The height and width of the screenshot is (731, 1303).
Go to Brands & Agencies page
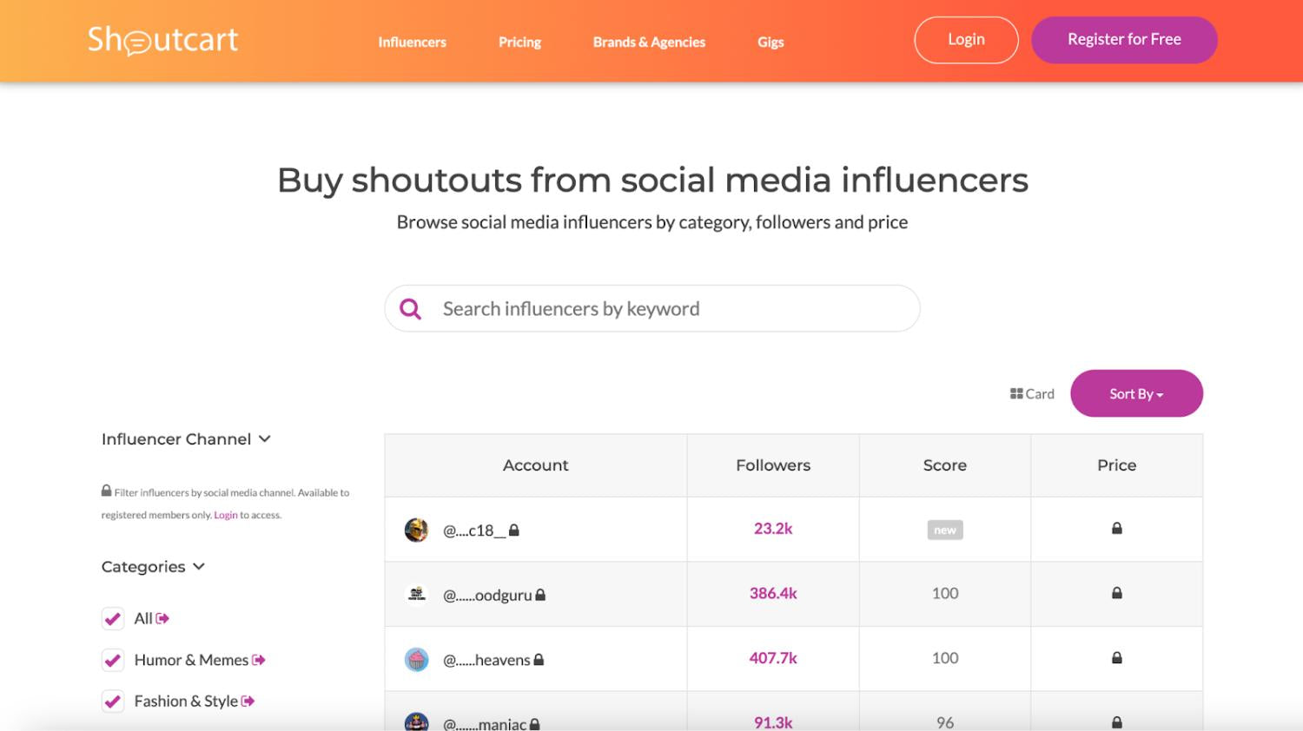(649, 42)
